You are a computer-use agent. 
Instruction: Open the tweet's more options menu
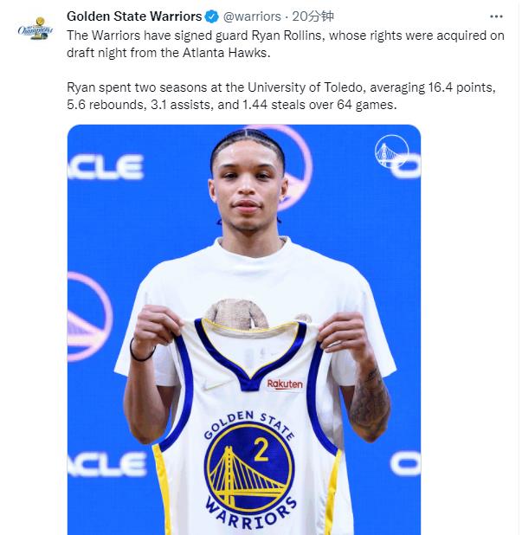[497, 16]
